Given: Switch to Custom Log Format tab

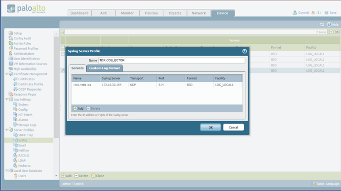Looking at the screenshot, I should pyautogui.click(x=105, y=68).
